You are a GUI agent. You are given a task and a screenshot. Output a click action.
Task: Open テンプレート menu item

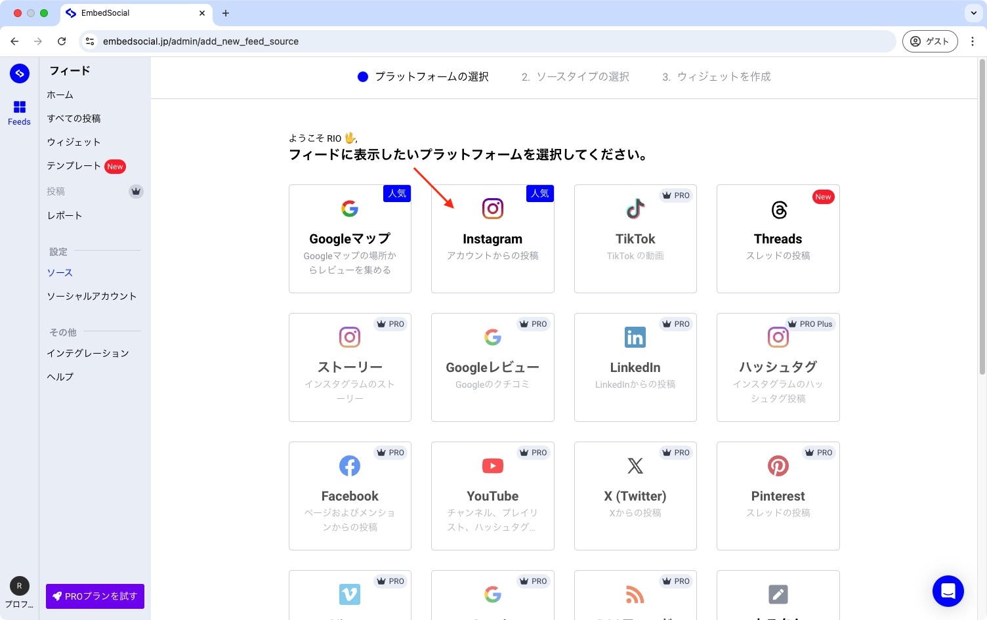[x=73, y=166]
